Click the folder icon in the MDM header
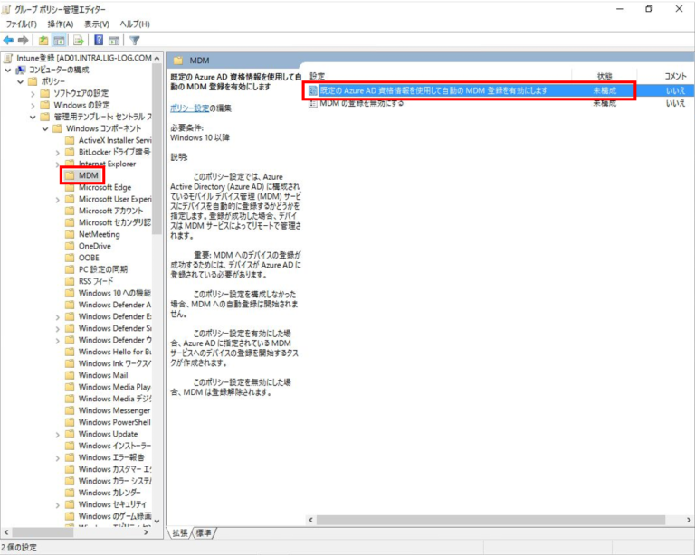 tap(178, 61)
